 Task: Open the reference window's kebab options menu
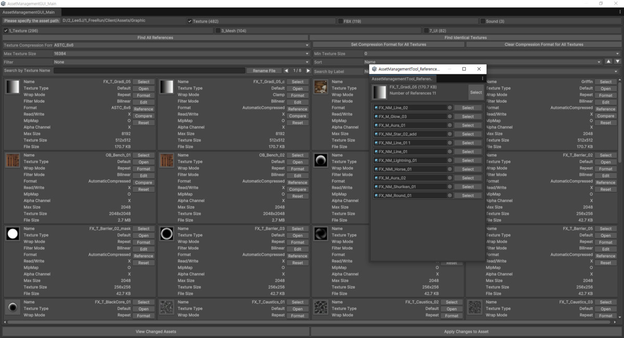482,79
